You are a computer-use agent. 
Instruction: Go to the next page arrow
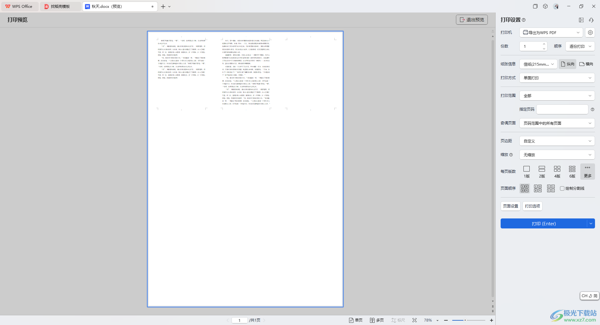264,320
